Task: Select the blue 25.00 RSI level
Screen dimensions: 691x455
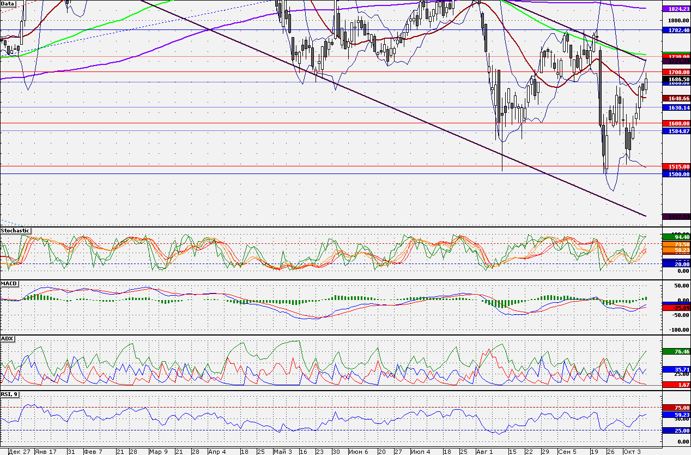Action: [x=676, y=430]
